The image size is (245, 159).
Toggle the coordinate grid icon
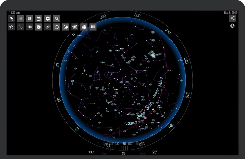pyautogui.click(x=84, y=27)
